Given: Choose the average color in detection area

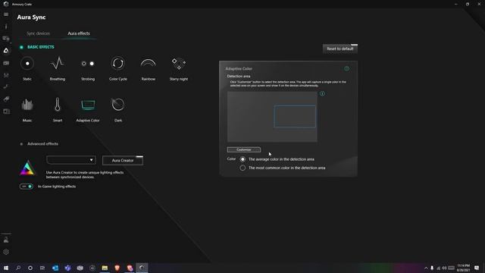Looking at the screenshot, I should [x=242, y=159].
